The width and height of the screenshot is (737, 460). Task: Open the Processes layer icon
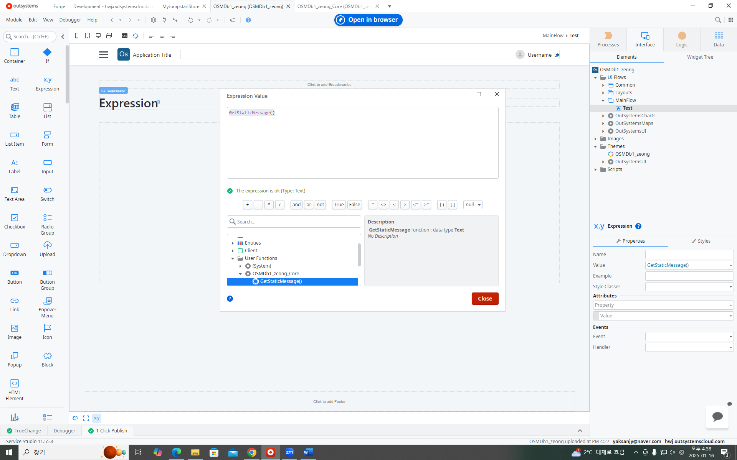(608, 36)
